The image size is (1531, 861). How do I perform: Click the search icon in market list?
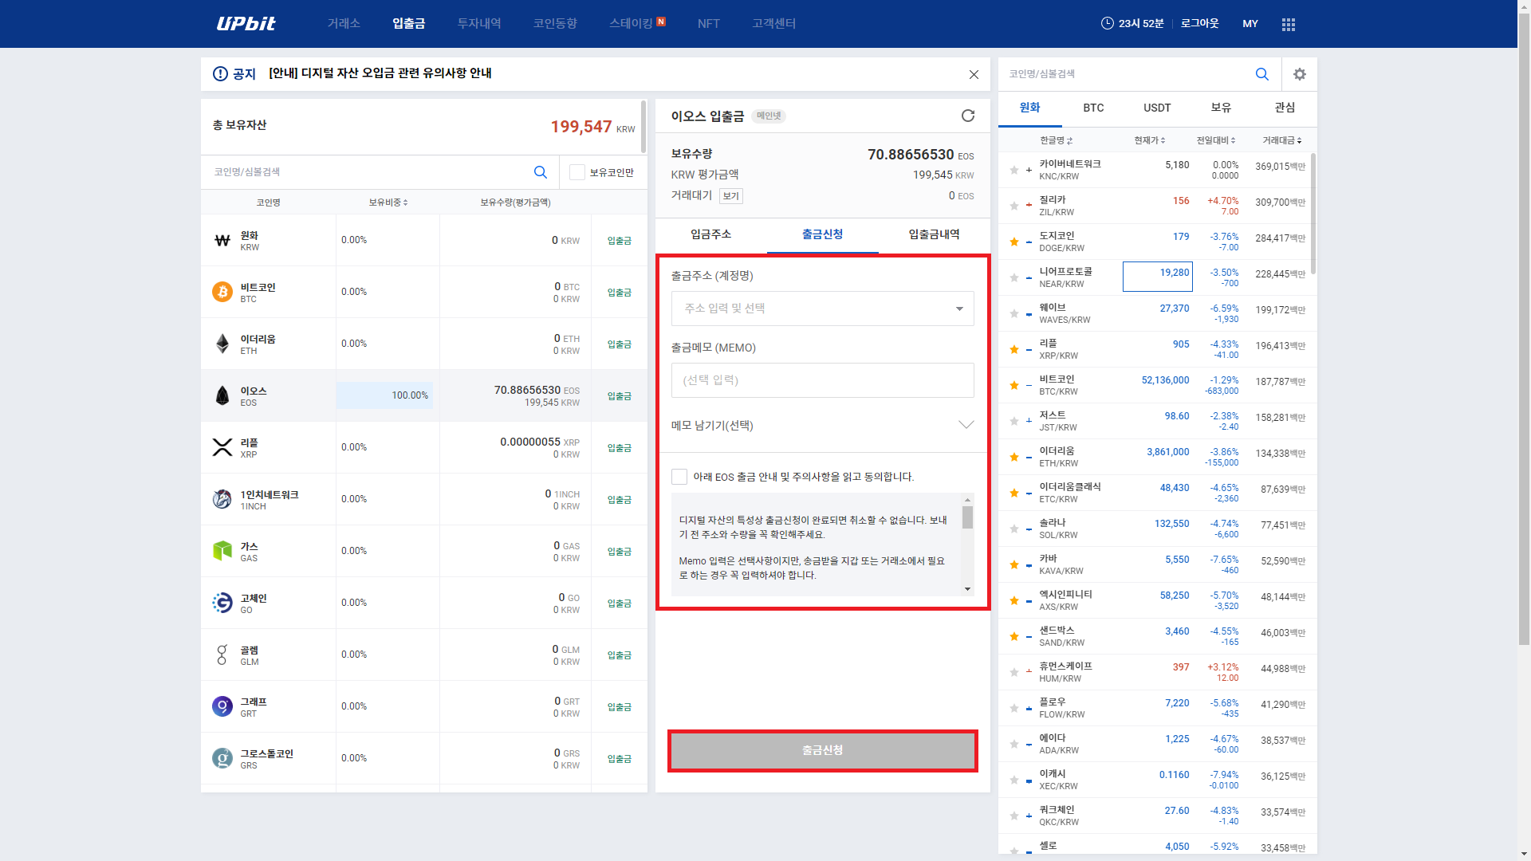tap(1261, 74)
